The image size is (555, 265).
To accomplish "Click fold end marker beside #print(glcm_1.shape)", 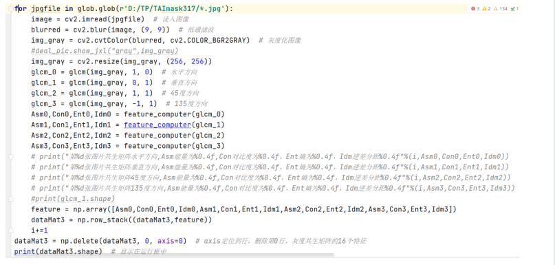I will click(11, 199).
